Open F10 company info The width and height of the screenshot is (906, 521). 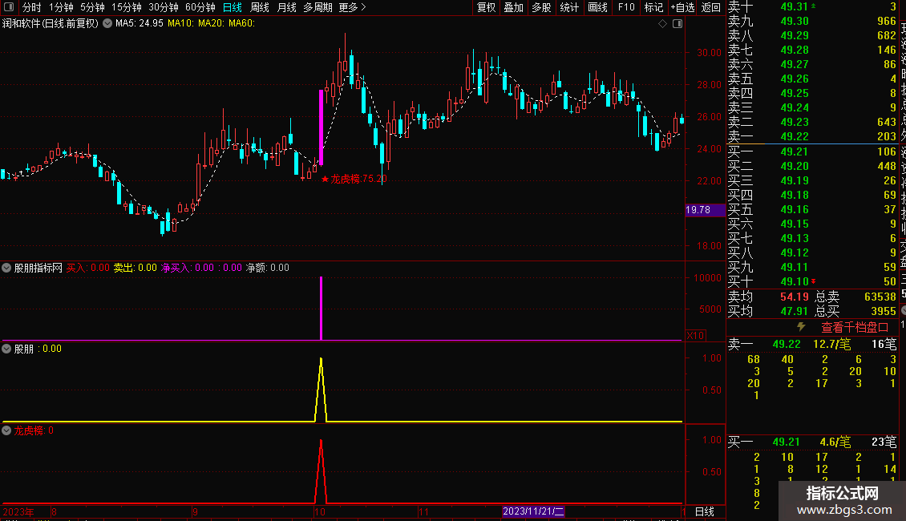[x=625, y=7]
